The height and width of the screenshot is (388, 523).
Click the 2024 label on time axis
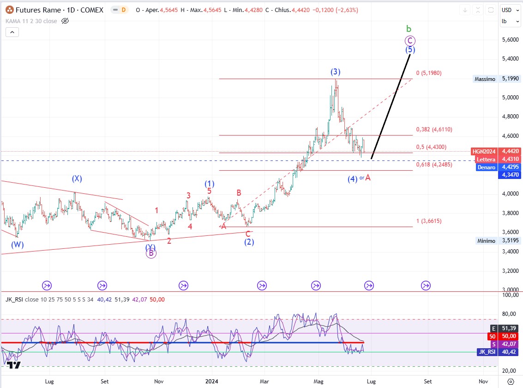(x=212, y=382)
